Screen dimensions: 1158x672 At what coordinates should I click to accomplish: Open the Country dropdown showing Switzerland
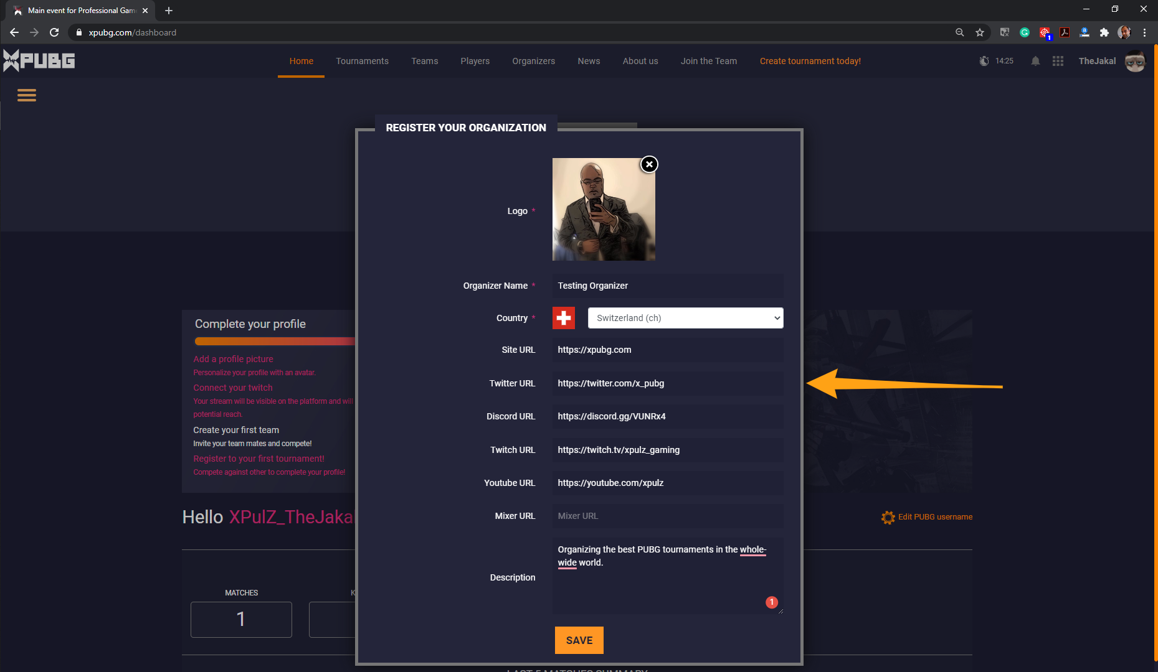pos(685,318)
